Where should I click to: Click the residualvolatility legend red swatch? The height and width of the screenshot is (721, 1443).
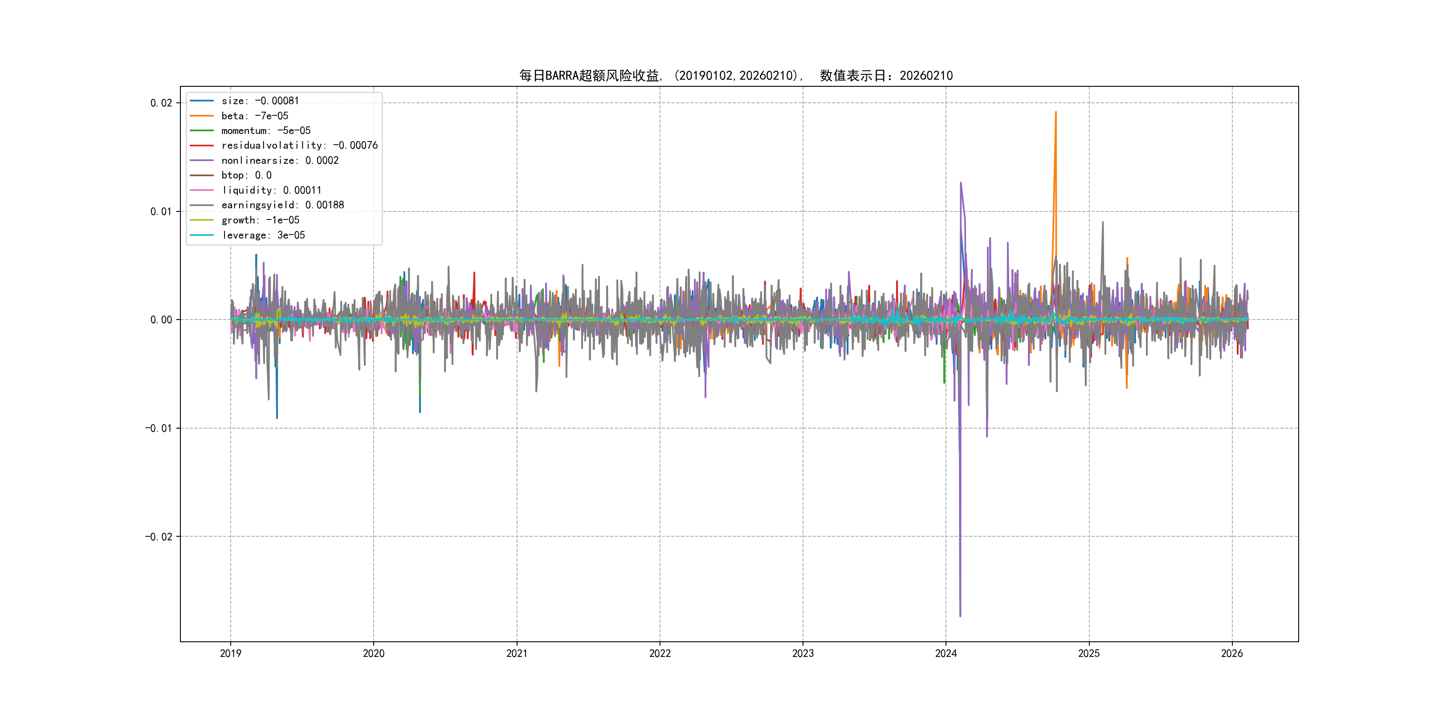[x=202, y=146]
